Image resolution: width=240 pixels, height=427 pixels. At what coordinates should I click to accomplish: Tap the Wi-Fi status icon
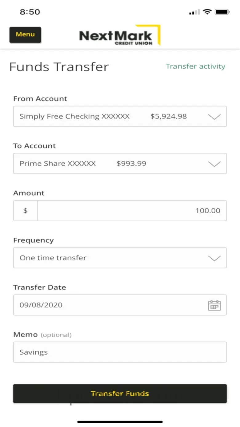click(208, 12)
